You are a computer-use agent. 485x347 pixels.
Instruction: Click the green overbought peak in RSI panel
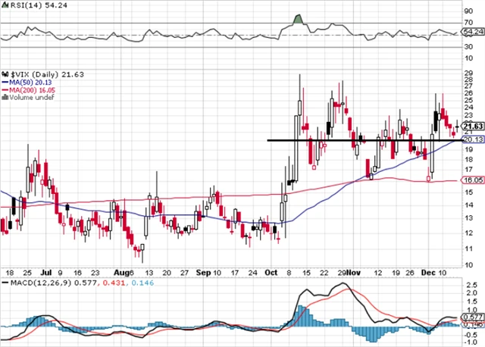click(x=298, y=19)
